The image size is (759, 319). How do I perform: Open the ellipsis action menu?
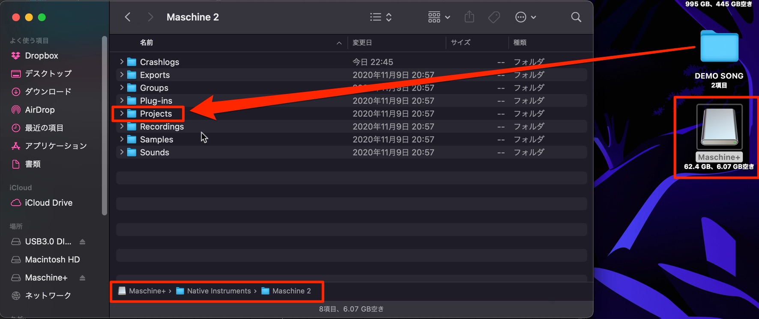526,17
